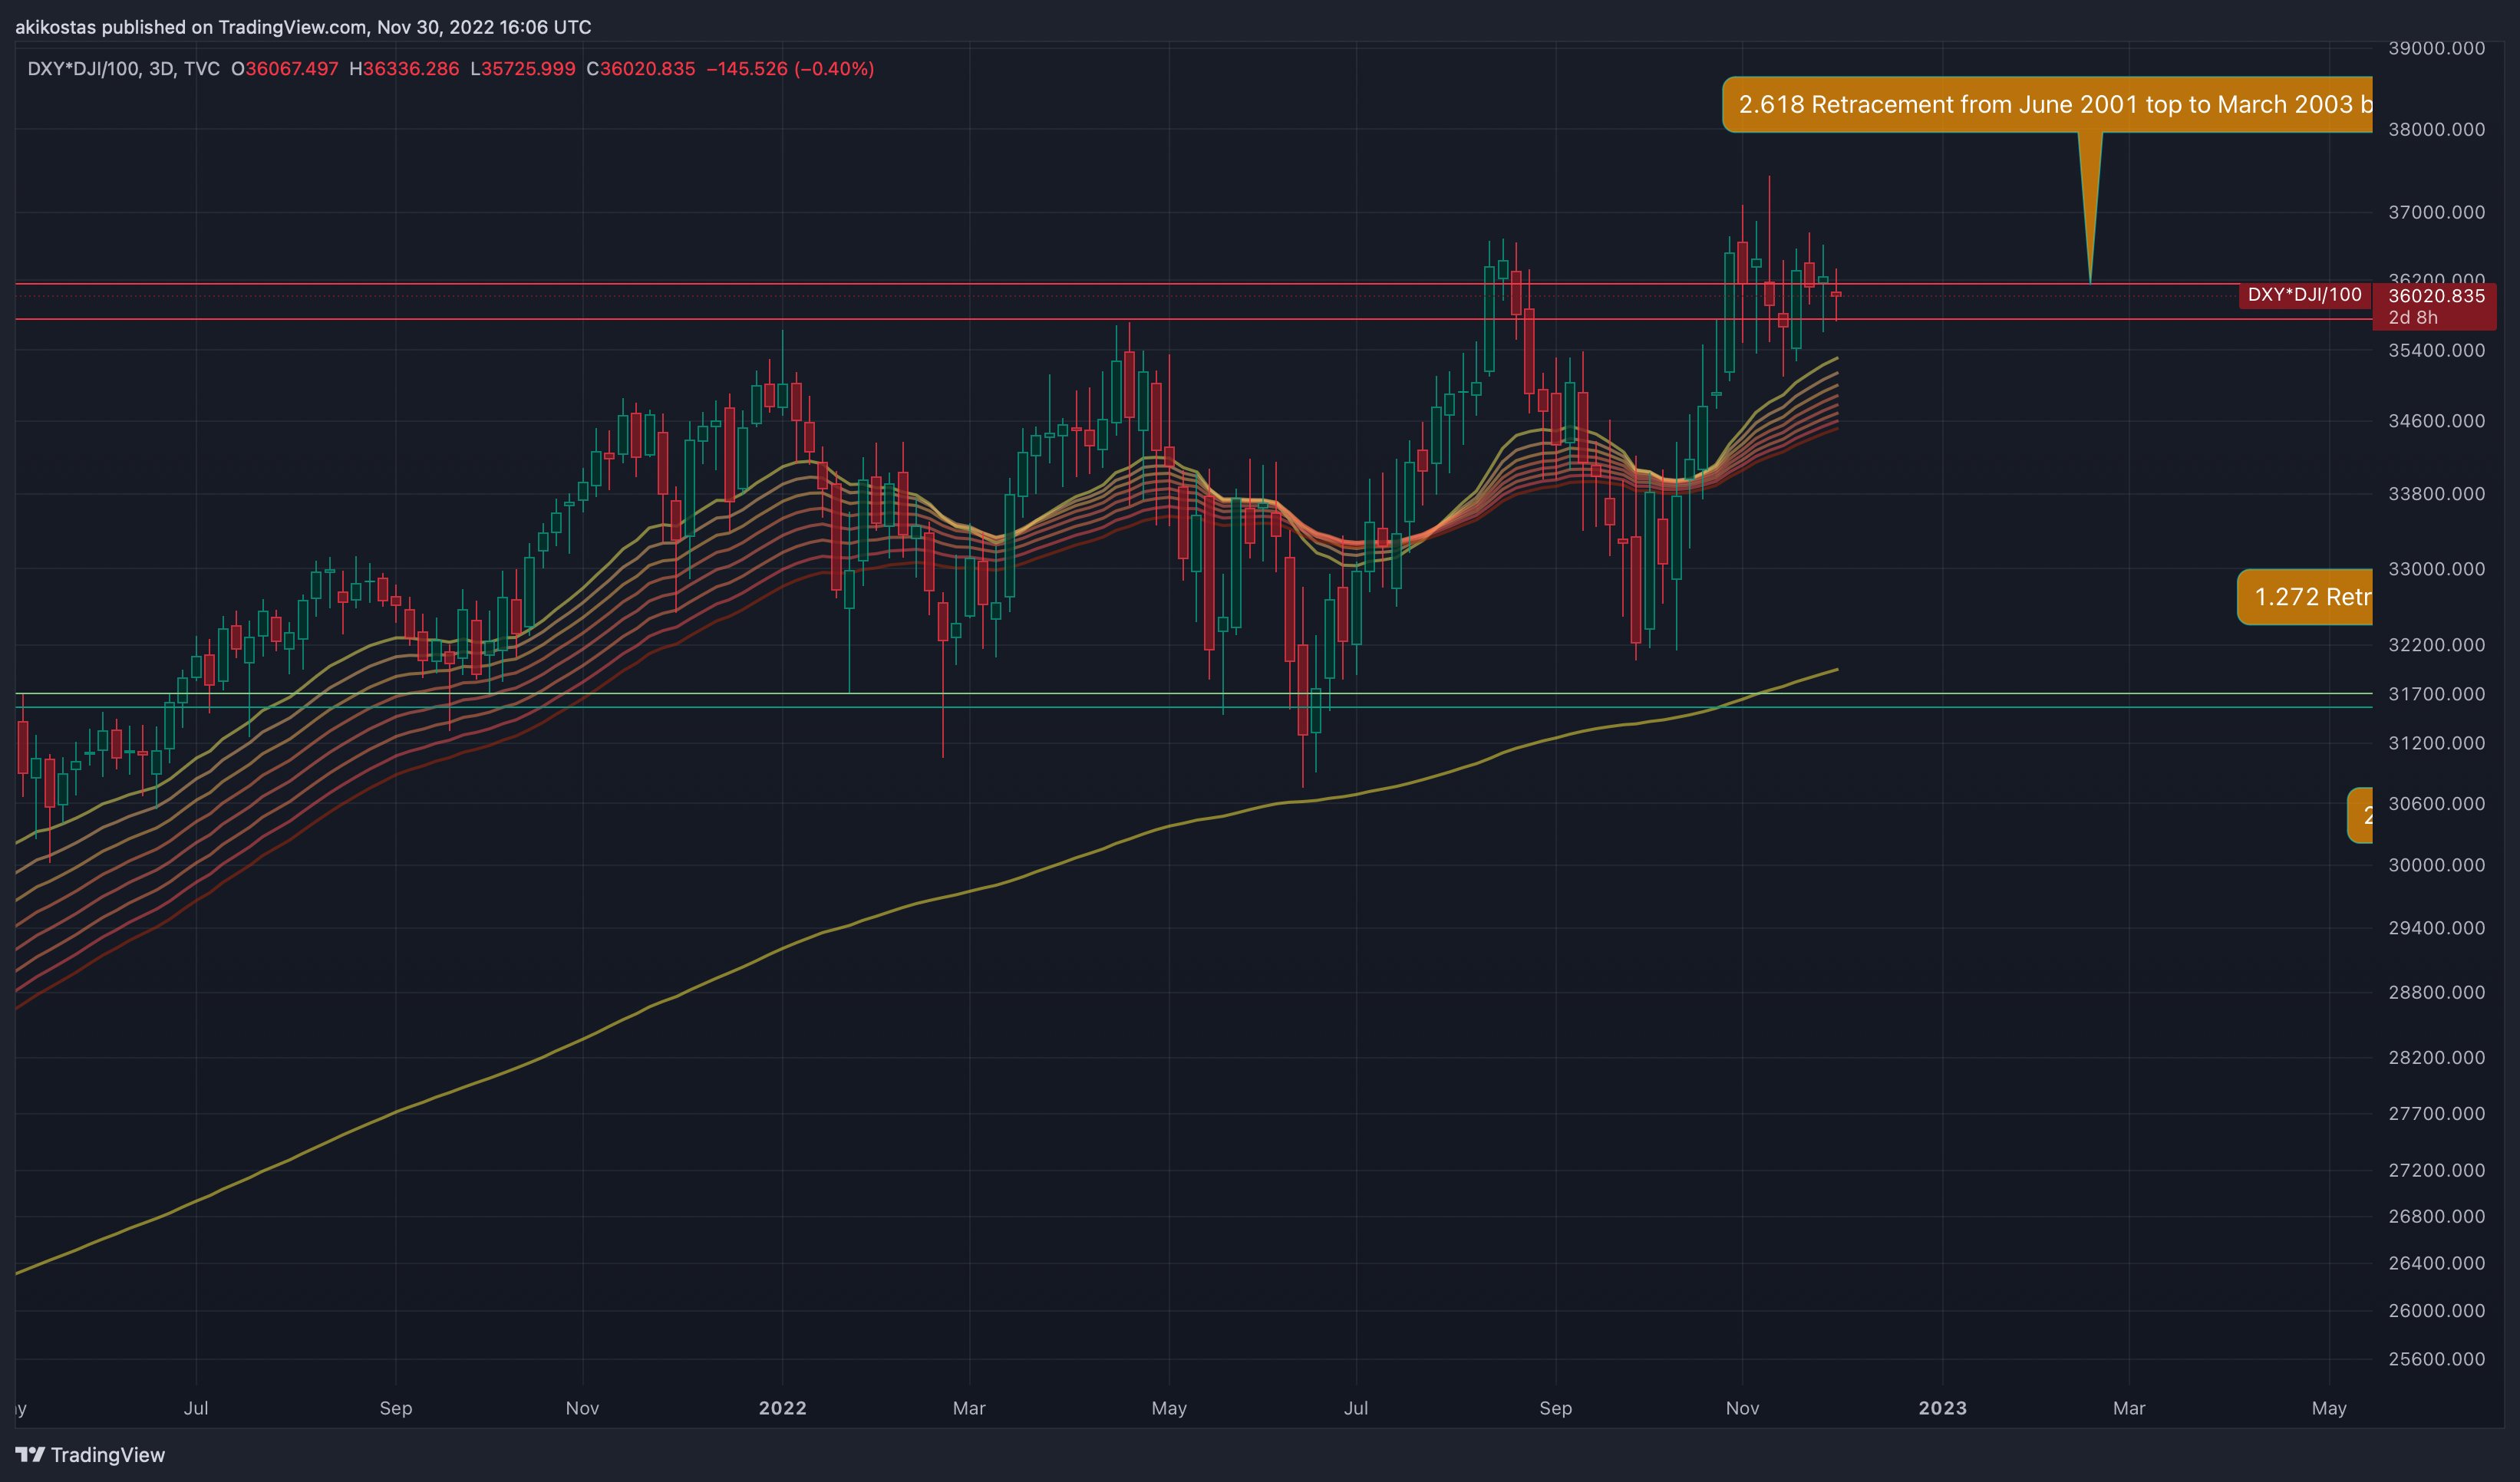
Task: Click the 26800.000 price axis label
Action: (2436, 1216)
